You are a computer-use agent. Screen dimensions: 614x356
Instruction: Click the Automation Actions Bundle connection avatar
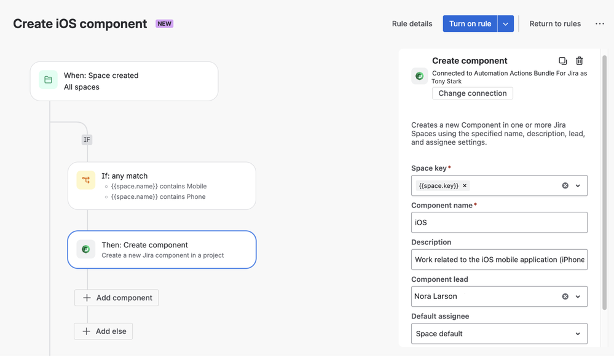pyautogui.click(x=419, y=75)
